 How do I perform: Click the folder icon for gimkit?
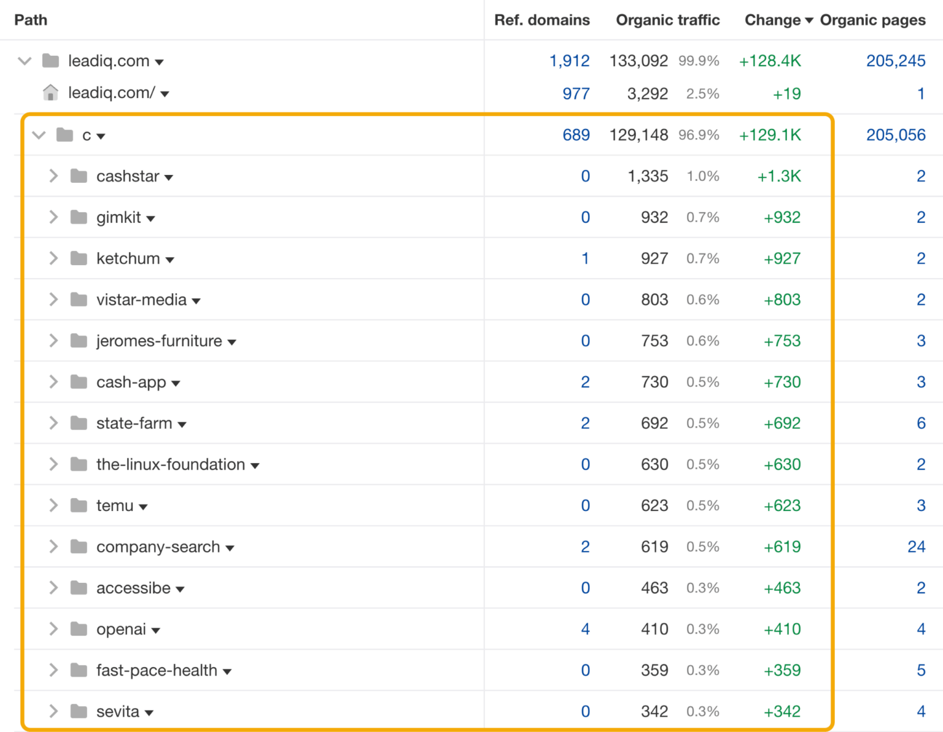(79, 217)
